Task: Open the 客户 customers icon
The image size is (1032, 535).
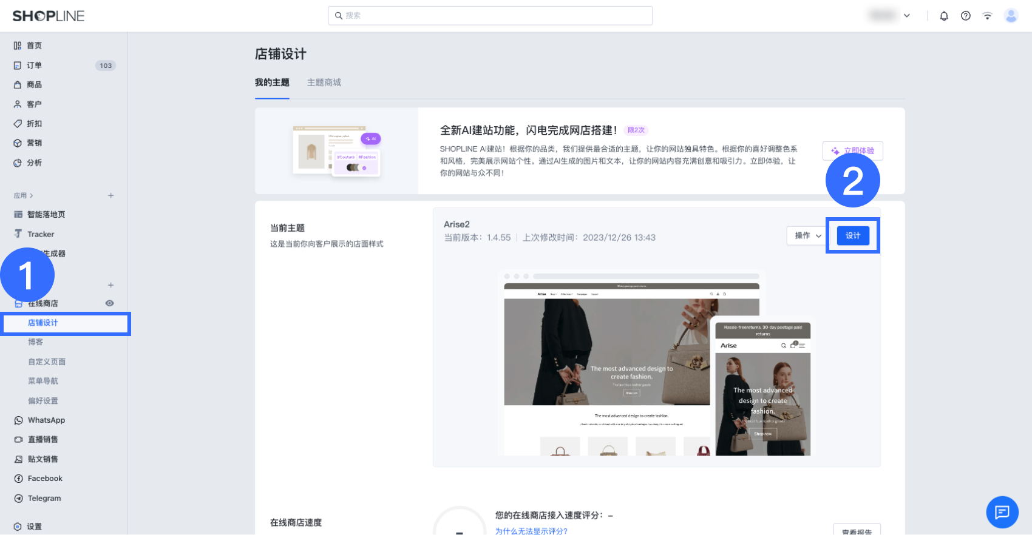Action: 18,104
